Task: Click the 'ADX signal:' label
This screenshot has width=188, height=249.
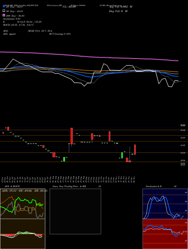Action: [9, 34]
